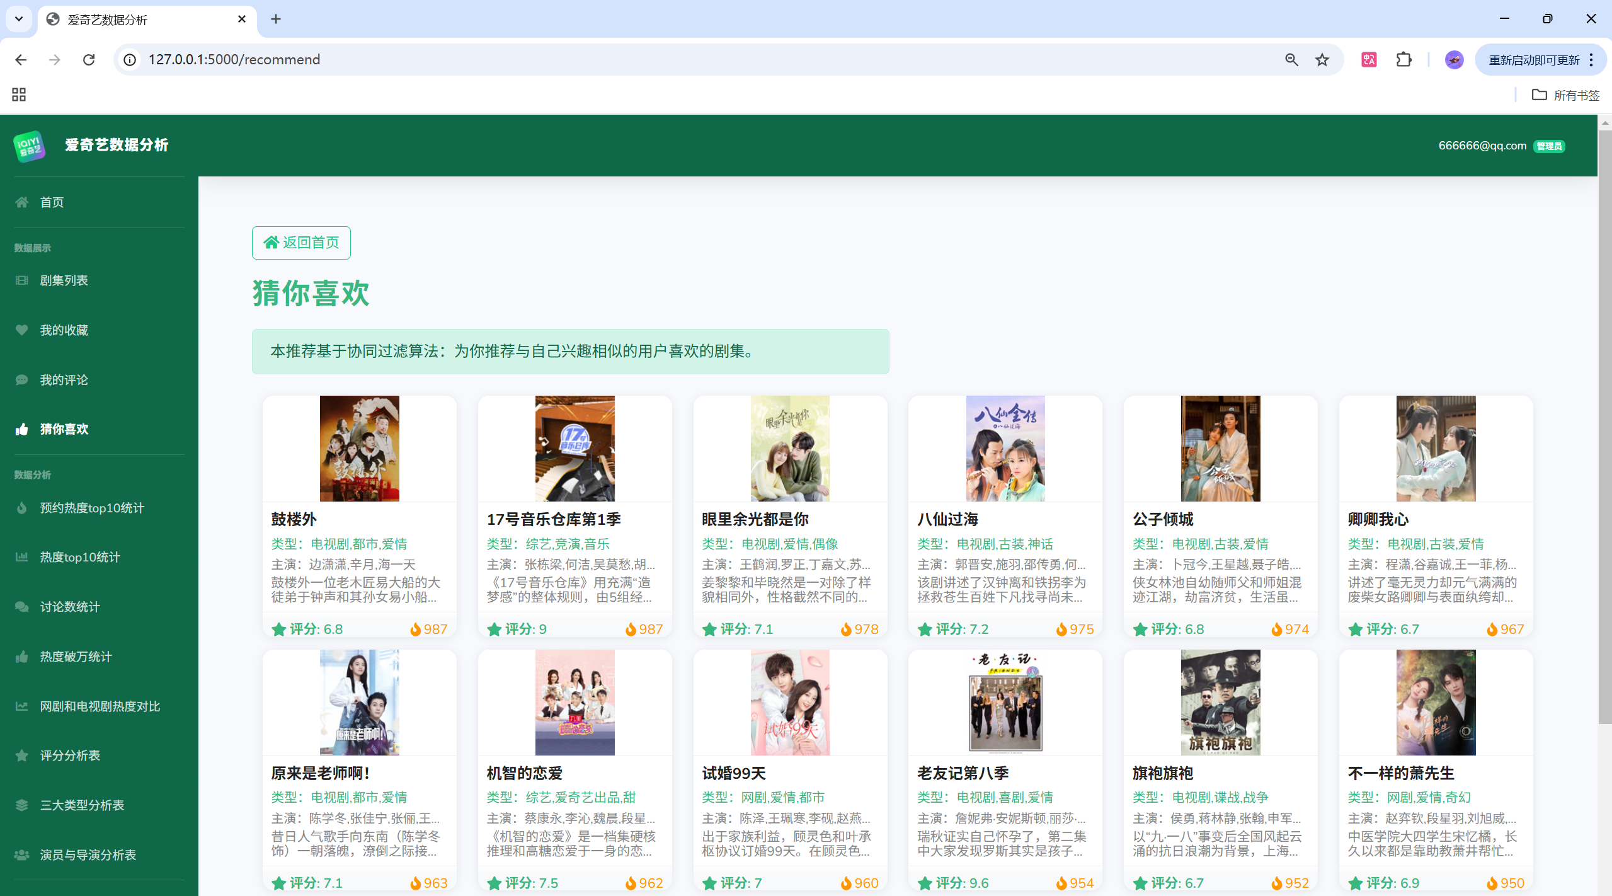Expand the tab search dropdown arrow
The image size is (1612, 896).
pos(19,19)
